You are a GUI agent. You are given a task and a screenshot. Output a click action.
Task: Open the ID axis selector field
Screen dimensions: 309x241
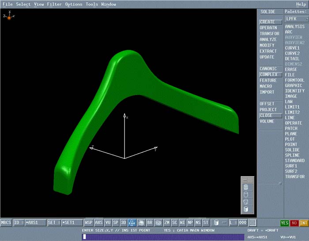point(30,223)
